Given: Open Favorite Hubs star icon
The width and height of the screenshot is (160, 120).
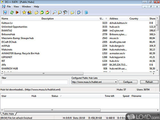Looking at the screenshot, I should (24, 12).
